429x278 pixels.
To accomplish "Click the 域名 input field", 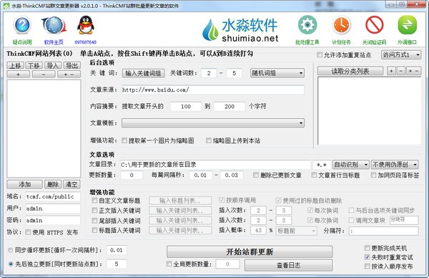I will tap(53, 196).
